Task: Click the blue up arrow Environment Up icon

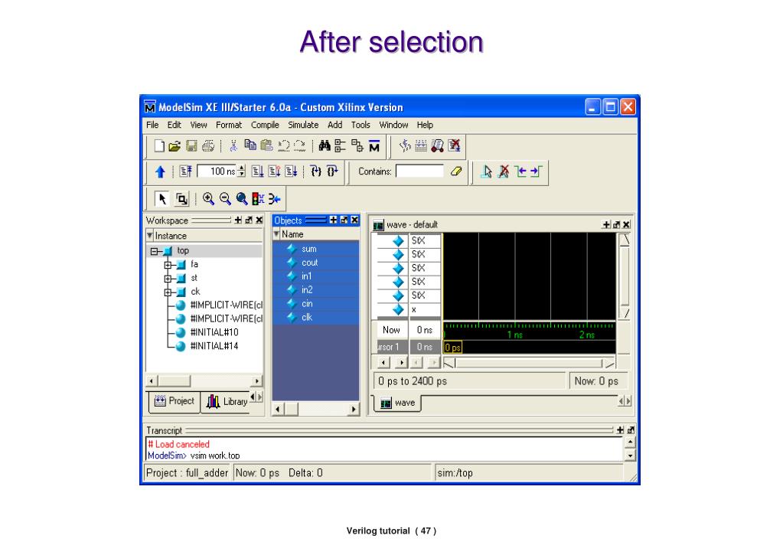Action: (160, 171)
